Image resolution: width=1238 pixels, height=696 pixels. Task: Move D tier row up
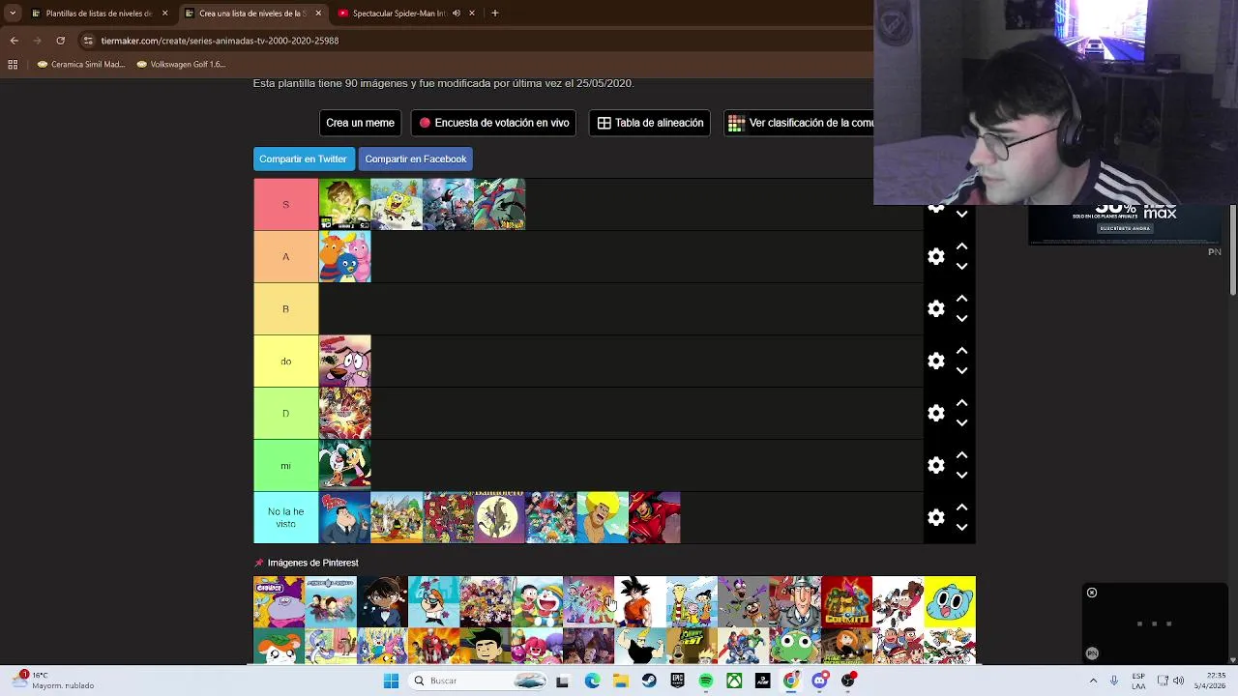[x=961, y=403]
